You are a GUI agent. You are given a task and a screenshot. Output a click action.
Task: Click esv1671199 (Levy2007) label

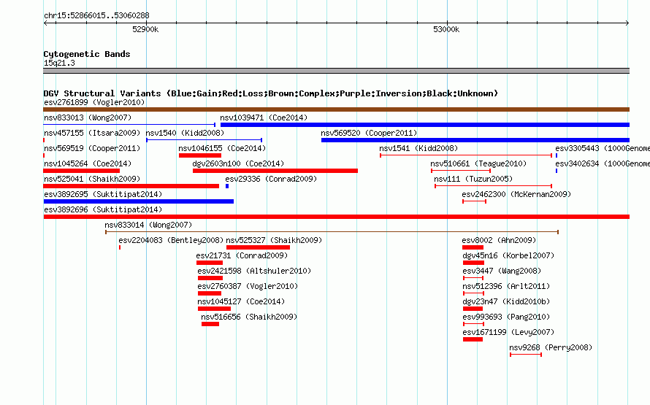point(508,332)
